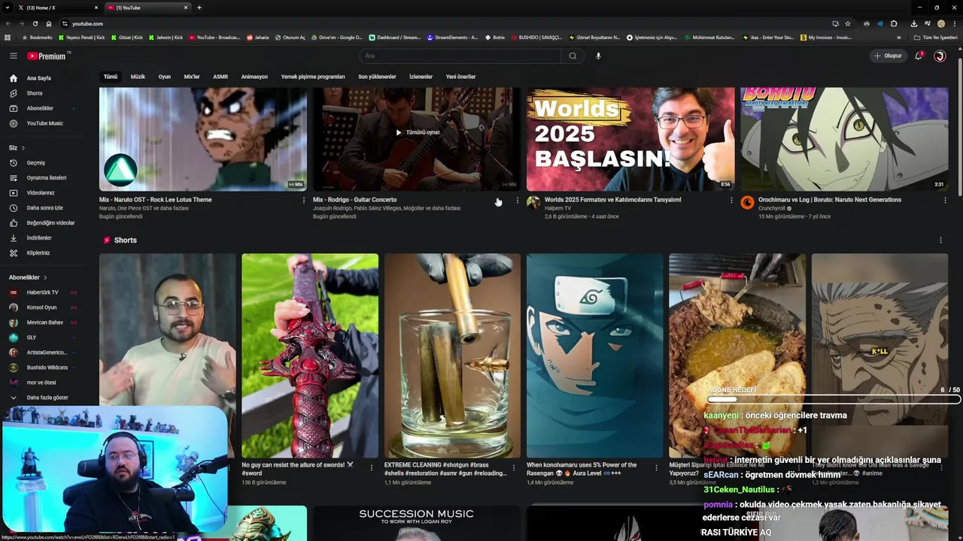Open the Orochimaru Boruto video thumbnail
The width and height of the screenshot is (963, 541).
coord(844,139)
